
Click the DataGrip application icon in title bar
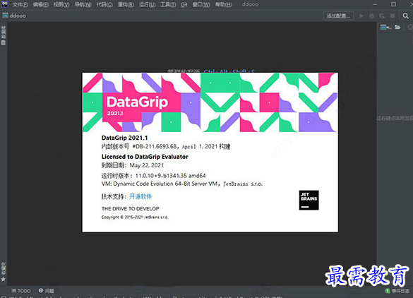(x=4, y=4)
